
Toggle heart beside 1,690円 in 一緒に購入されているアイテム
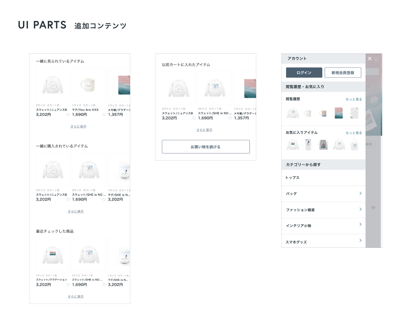[x=104, y=200]
